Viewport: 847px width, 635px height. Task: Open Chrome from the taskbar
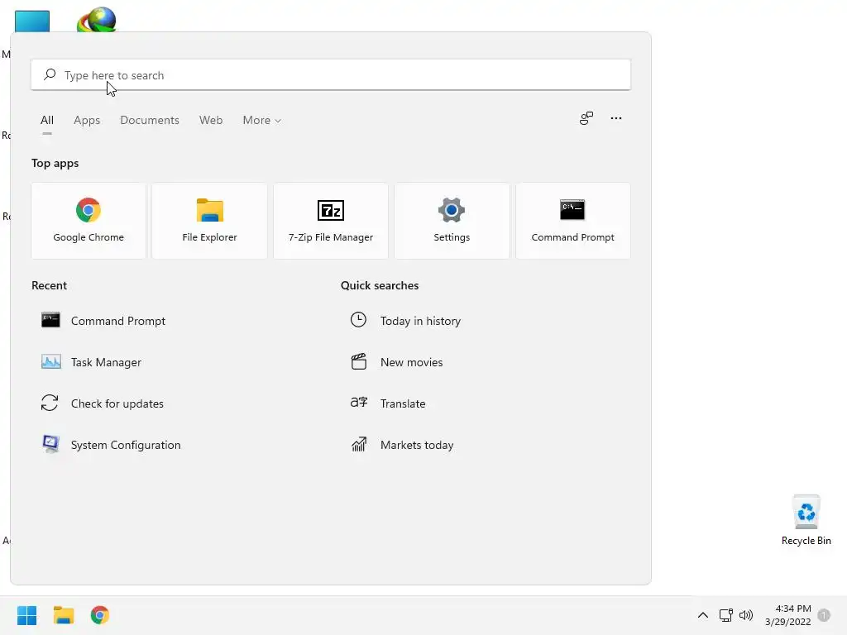pos(99,615)
